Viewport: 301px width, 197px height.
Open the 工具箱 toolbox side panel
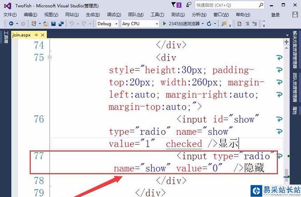6,37
